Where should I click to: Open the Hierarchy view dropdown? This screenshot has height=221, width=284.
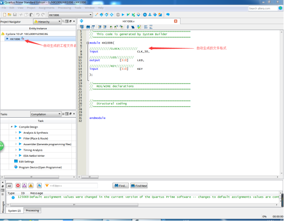coord(47,22)
